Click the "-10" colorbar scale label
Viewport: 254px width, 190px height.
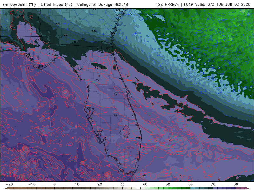coord(32,184)
